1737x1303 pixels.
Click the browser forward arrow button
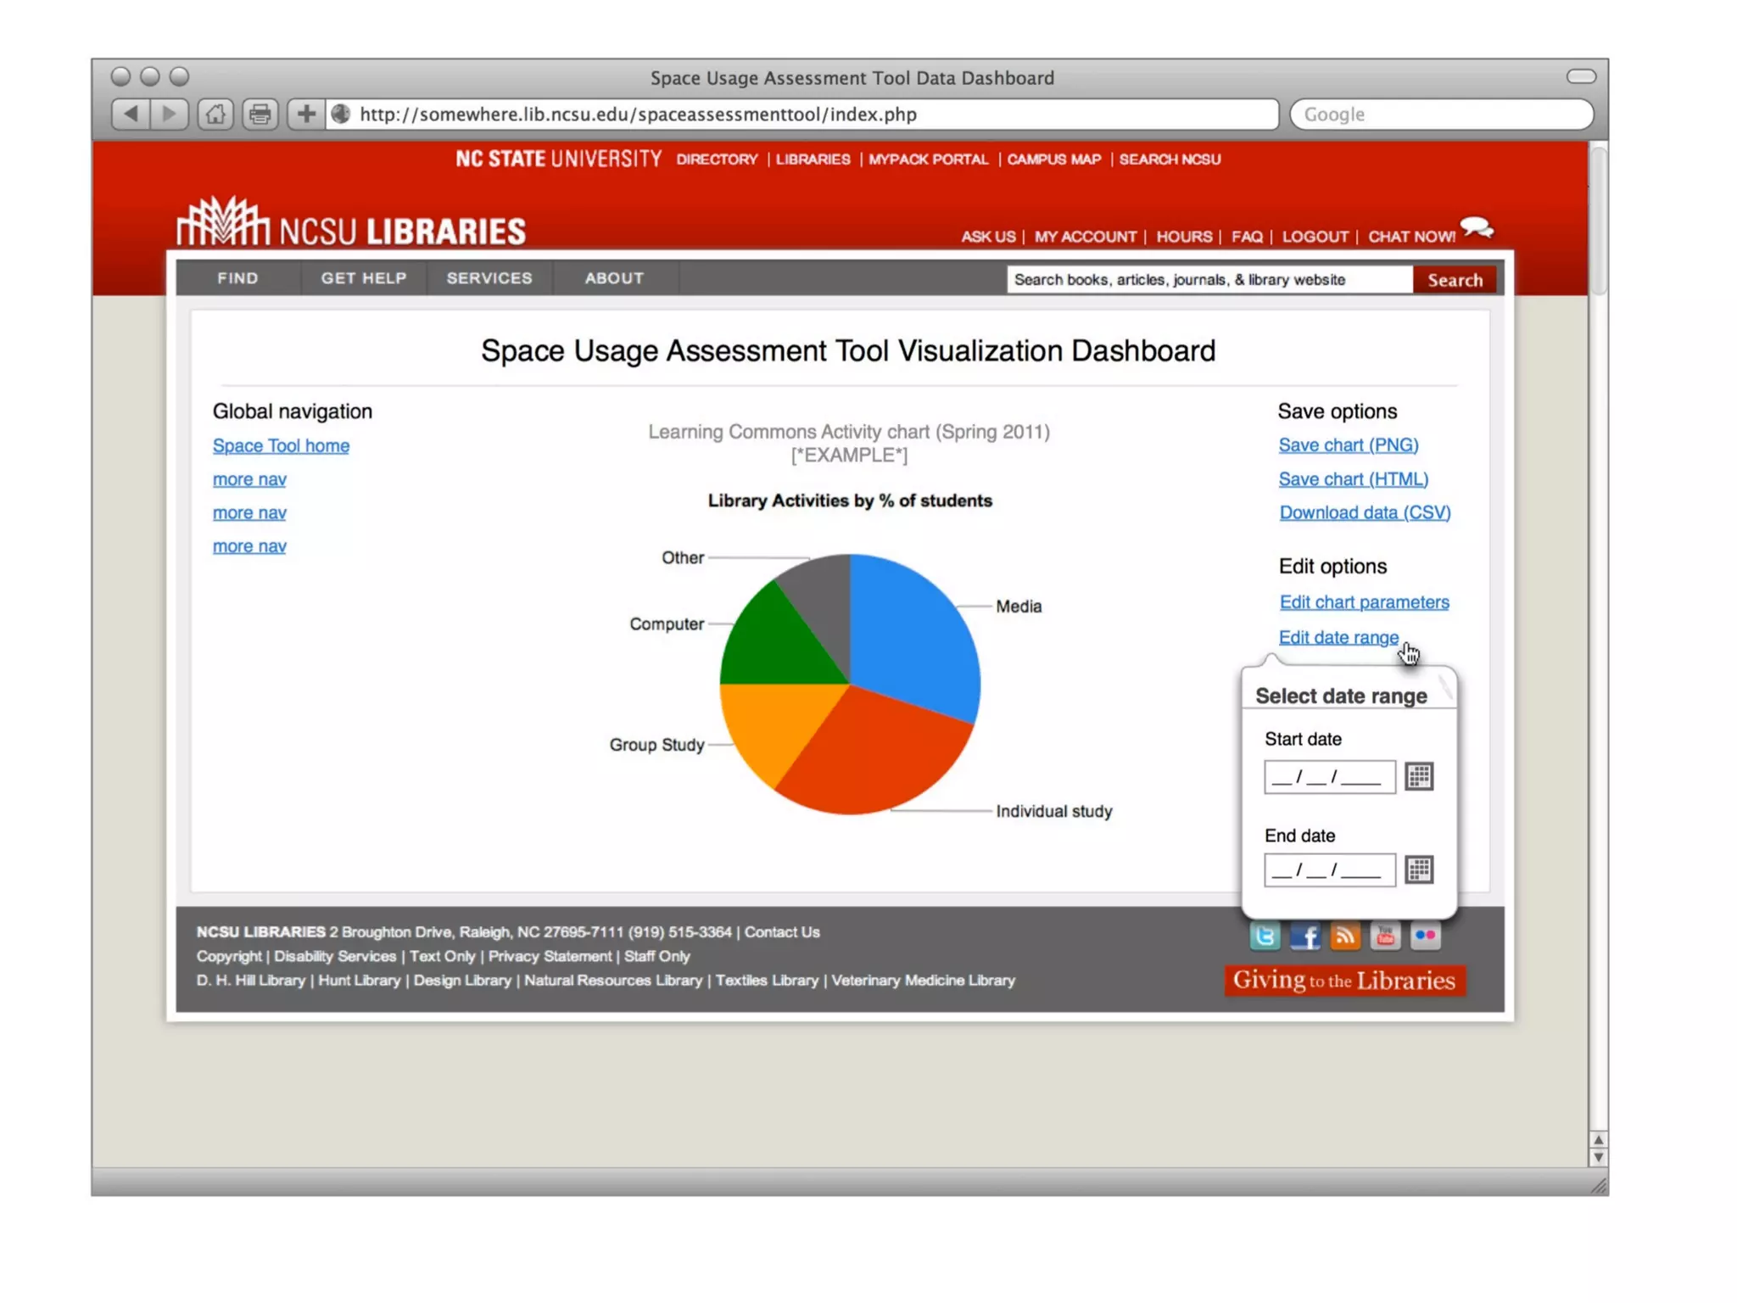(170, 114)
